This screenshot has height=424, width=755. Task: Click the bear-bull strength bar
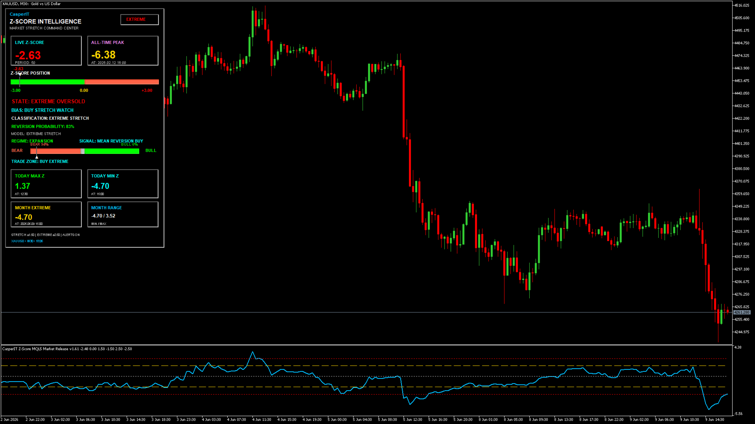(x=85, y=151)
